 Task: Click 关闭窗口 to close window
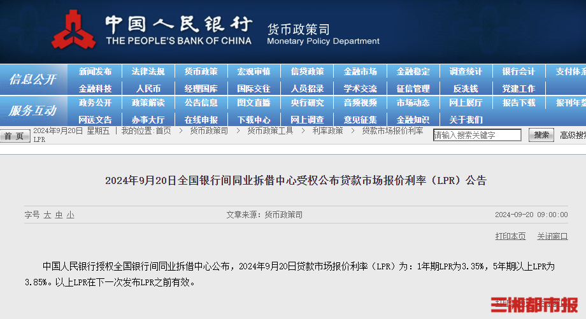[552, 236]
